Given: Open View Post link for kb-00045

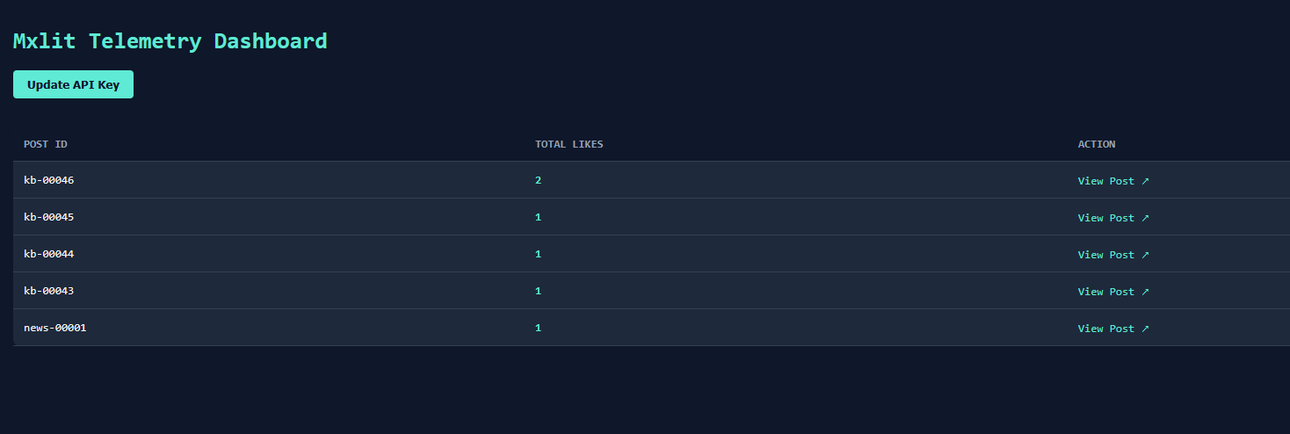Looking at the screenshot, I should [x=1112, y=218].
